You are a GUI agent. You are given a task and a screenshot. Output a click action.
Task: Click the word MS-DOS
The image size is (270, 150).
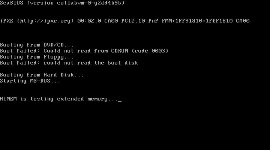point(40,81)
